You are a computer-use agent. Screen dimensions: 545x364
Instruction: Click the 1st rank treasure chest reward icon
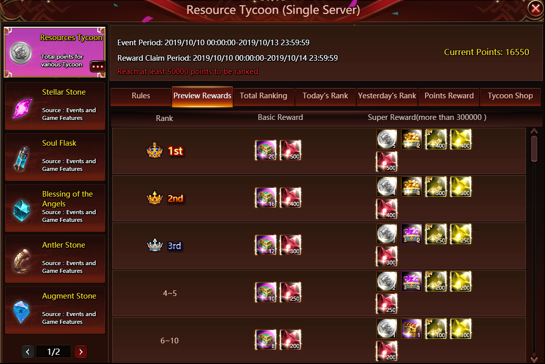coord(266,150)
